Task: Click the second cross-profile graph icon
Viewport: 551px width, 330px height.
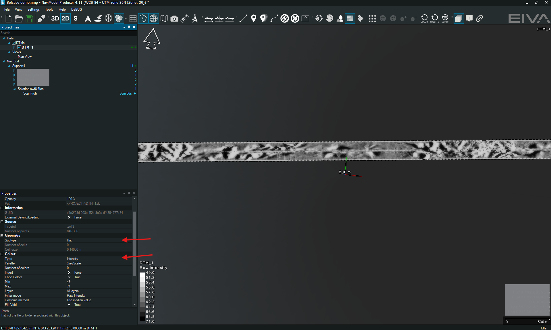Action: click(x=219, y=19)
